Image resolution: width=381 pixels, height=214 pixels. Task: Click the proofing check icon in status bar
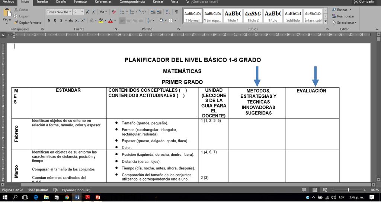click(55, 190)
